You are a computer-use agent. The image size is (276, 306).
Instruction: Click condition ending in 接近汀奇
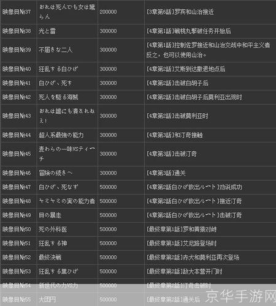pyautogui.click(x=194, y=201)
